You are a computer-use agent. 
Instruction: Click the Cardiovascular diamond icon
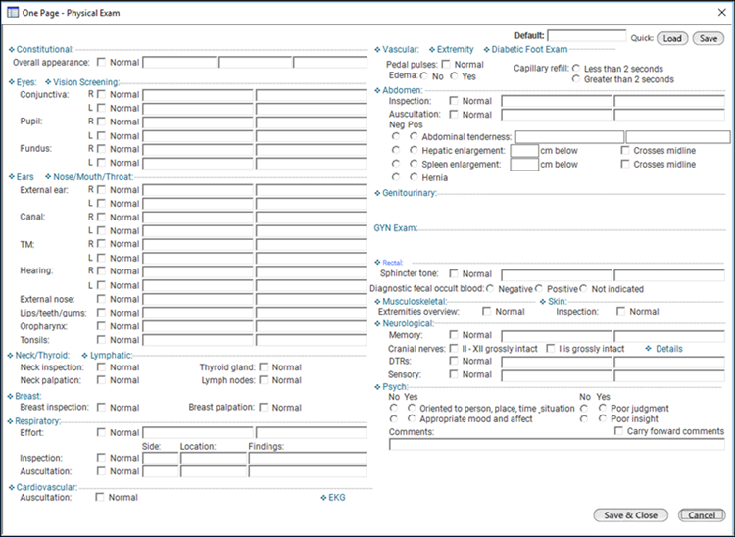tap(12, 488)
